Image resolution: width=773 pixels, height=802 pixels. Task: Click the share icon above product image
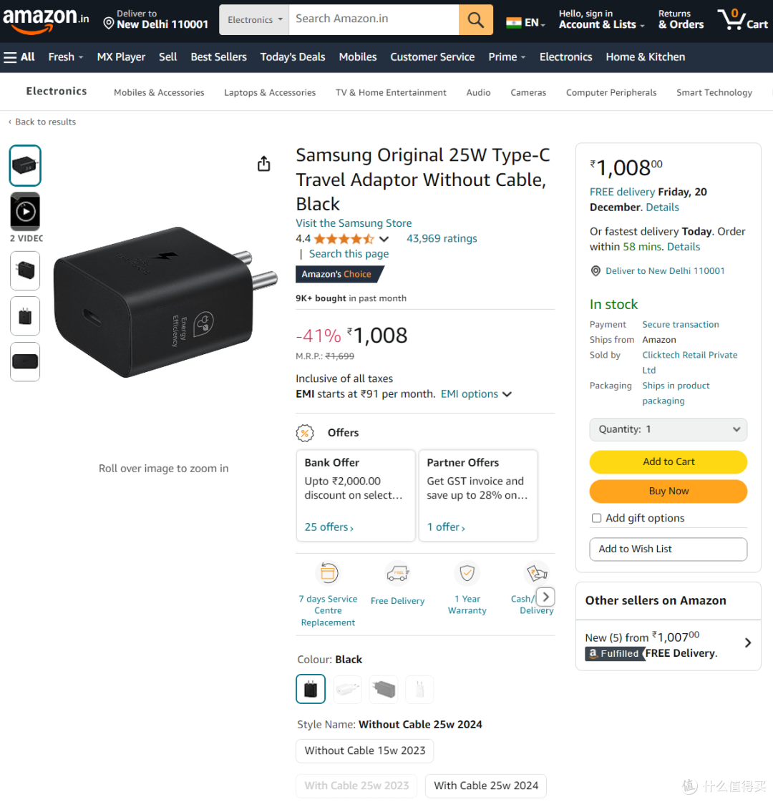pos(263,164)
